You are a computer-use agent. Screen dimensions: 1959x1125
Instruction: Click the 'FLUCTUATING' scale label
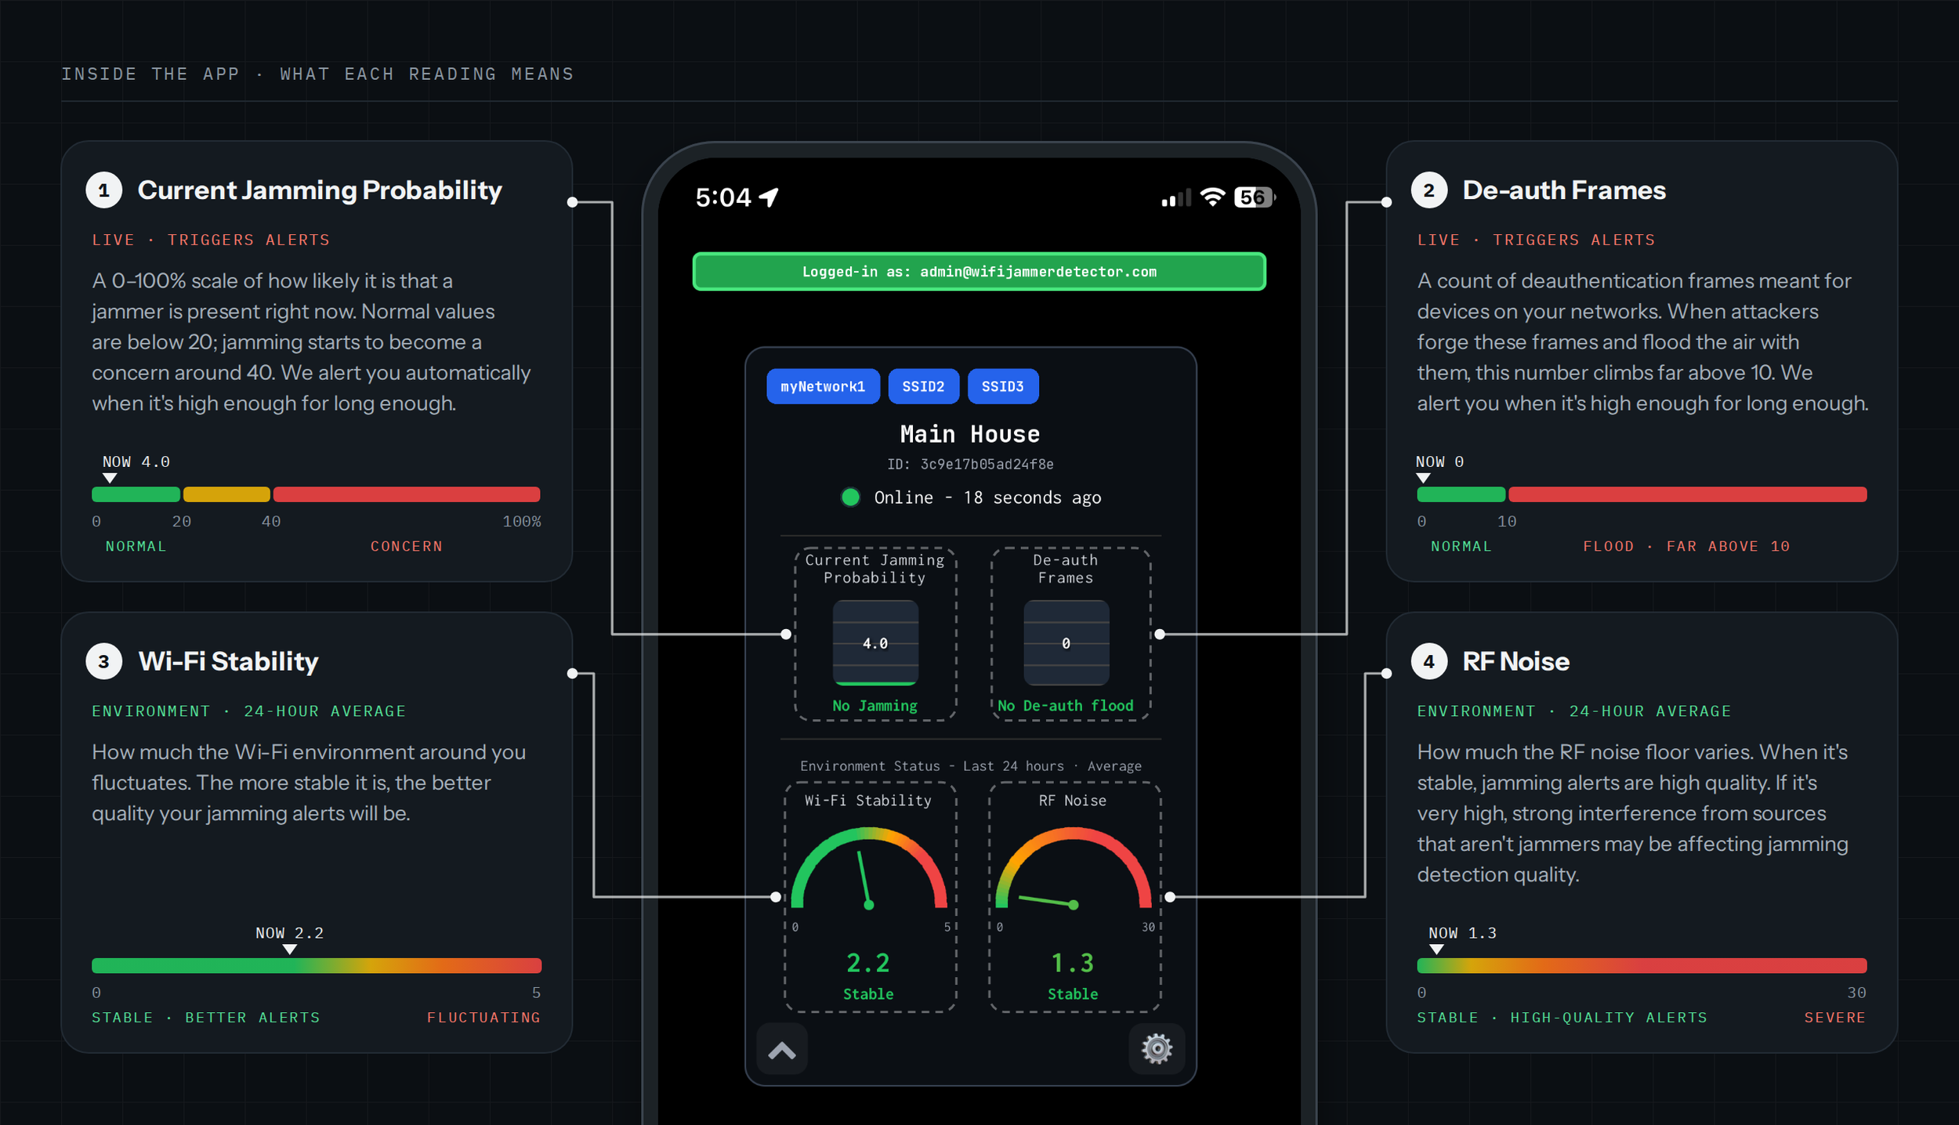[x=483, y=1017]
